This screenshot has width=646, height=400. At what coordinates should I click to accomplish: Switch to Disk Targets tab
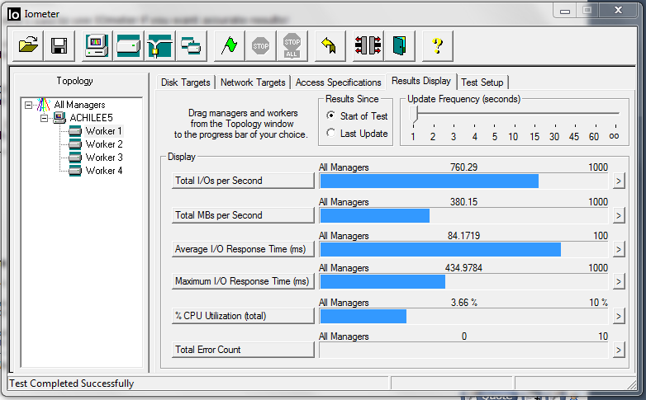point(185,82)
